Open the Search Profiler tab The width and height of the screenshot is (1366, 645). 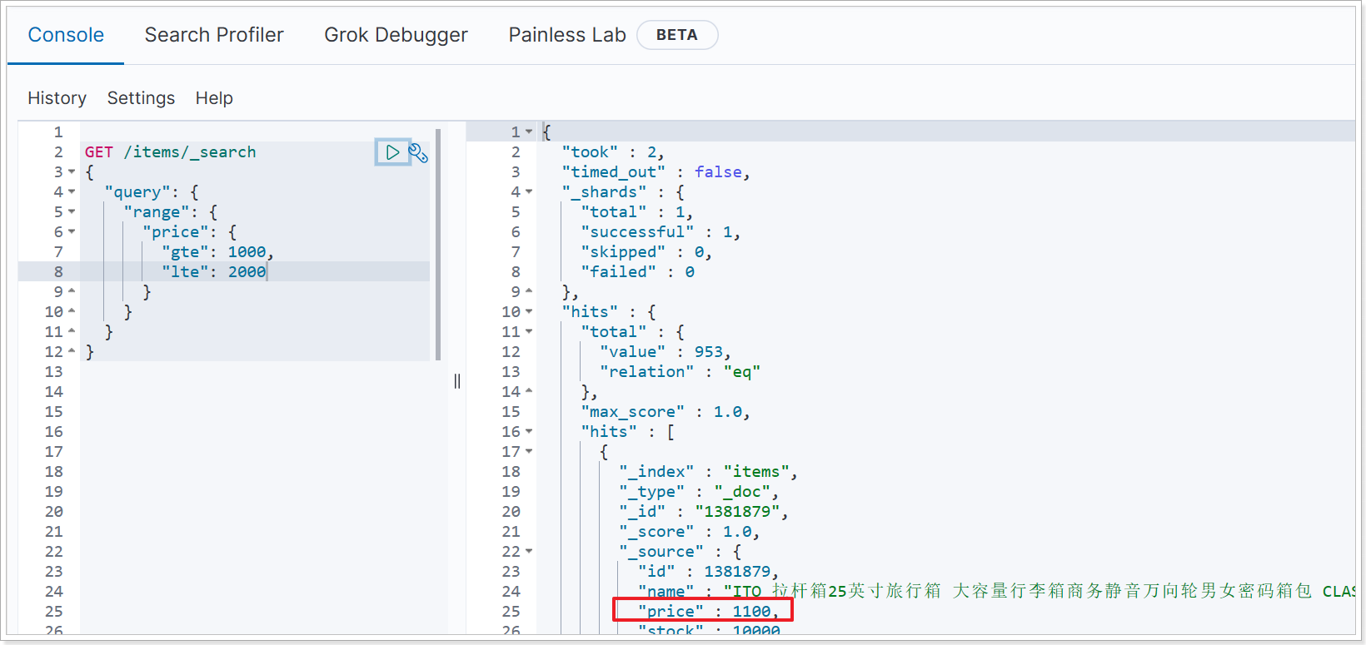(214, 35)
